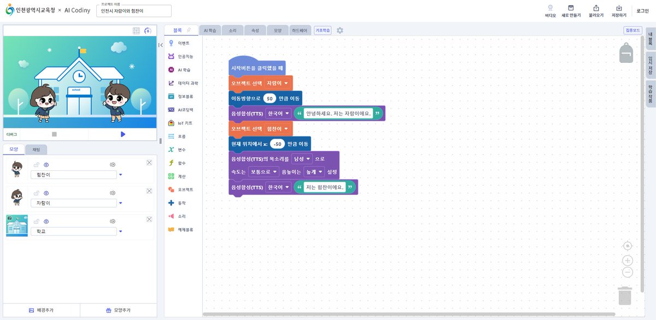This screenshot has width=656, height=320.
Task: Click the stage speed gauge icon
Action: 148,31
